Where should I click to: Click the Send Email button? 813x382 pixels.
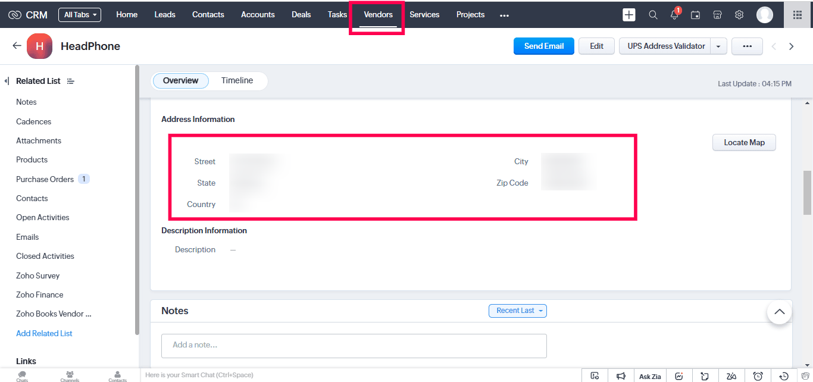[x=544, y=46]
